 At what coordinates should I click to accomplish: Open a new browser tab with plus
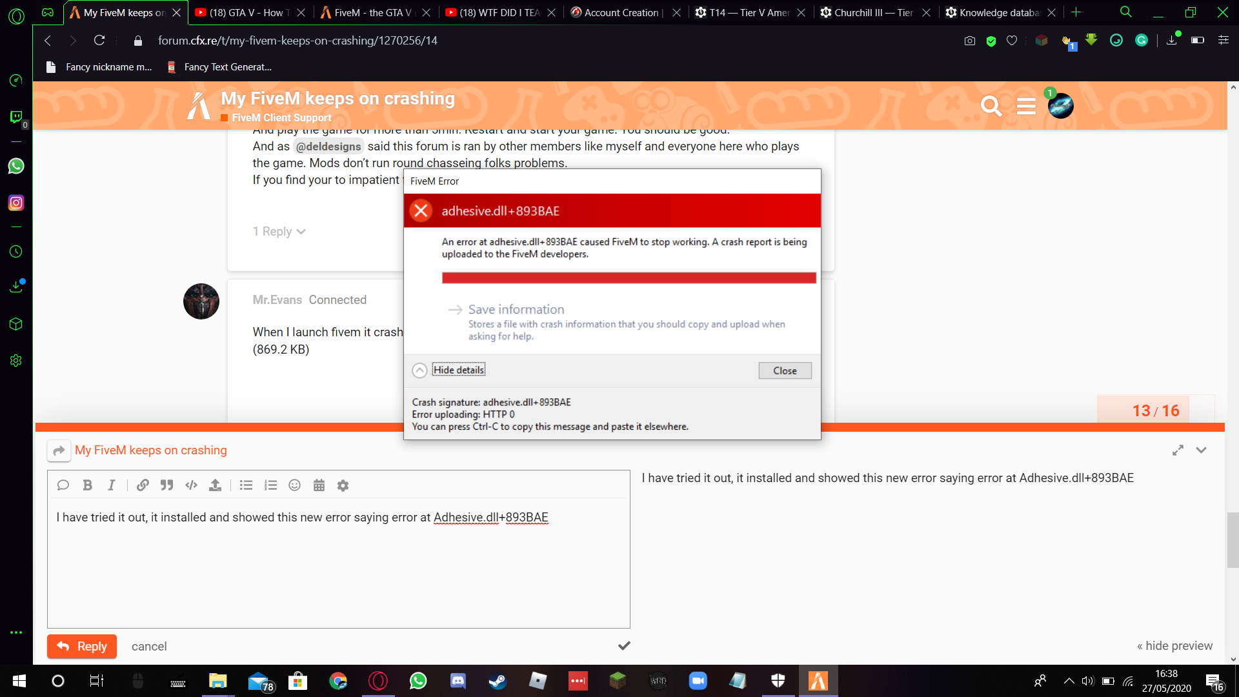pyautogui.click(x=1076, y=12)
